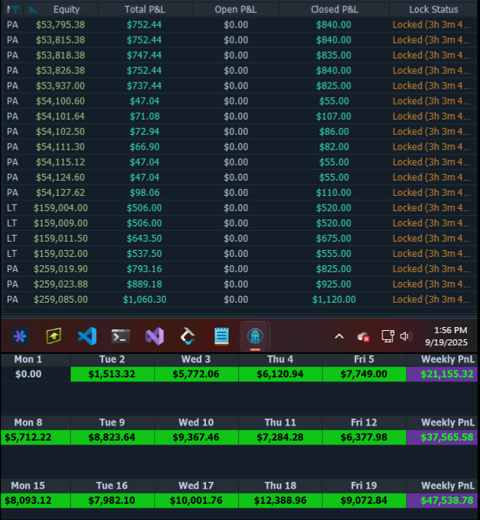Click the $107.00 Closed P&L value

click(x=333, y=117)
